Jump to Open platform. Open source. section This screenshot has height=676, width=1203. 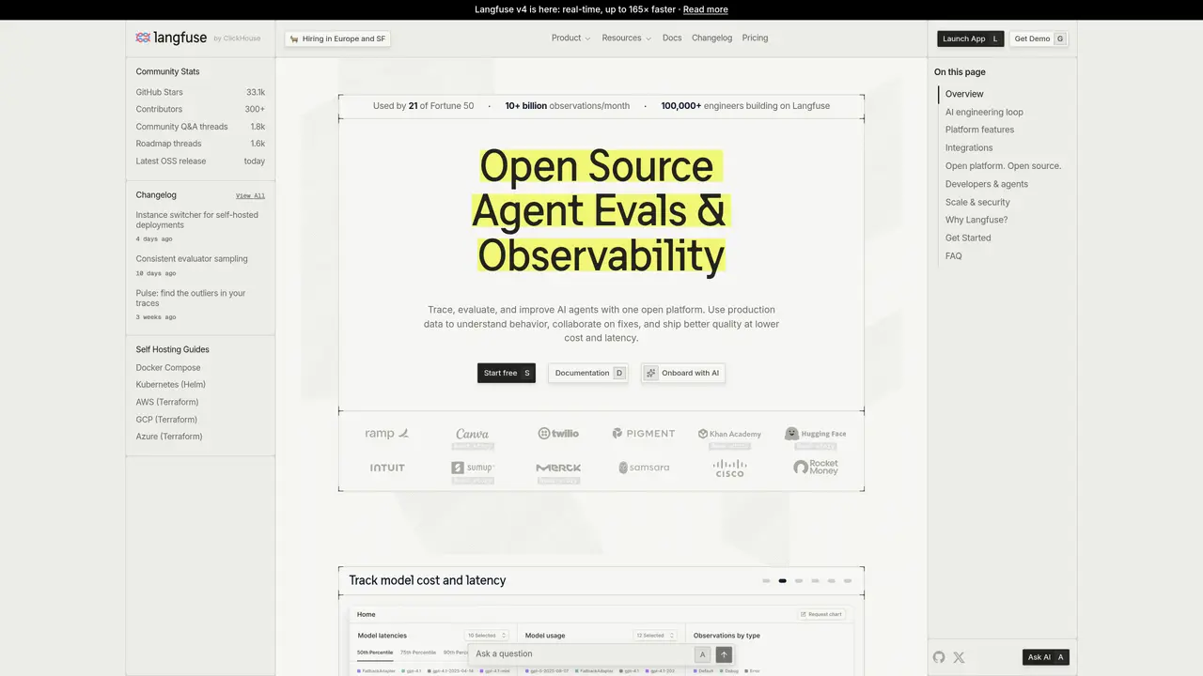(x=1003, y=166)
